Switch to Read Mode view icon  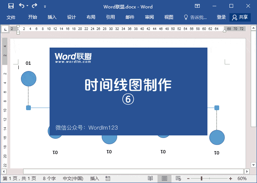coord(150,179)
